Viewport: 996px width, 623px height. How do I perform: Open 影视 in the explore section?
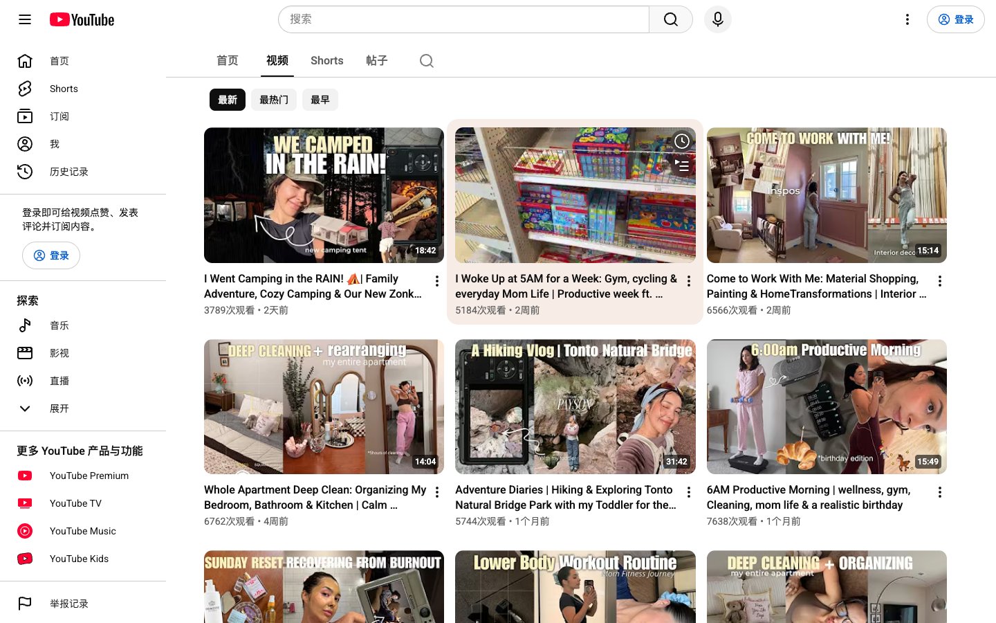(x=83, y=353)
